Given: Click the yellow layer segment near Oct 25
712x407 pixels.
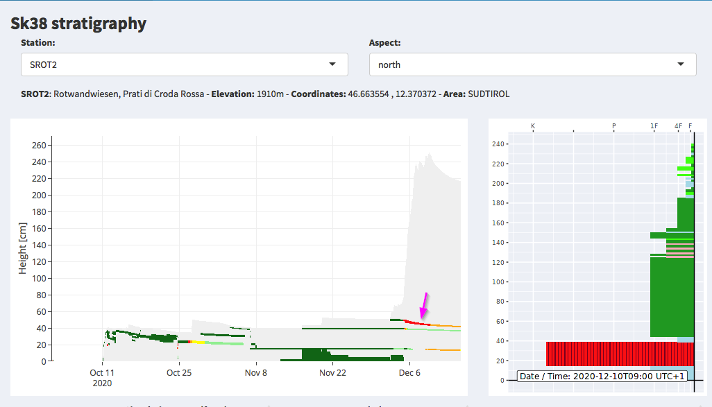Looking at the screenshot, I should [x=198, y=342].
